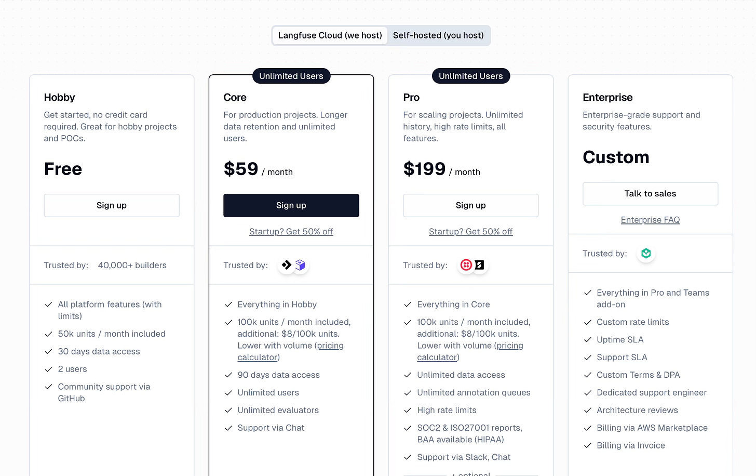Click the green hexagon logo in Enterprise's Trusted by
Image resolution: width=756 pixels, height=476 pixels.
pos(646,254)
